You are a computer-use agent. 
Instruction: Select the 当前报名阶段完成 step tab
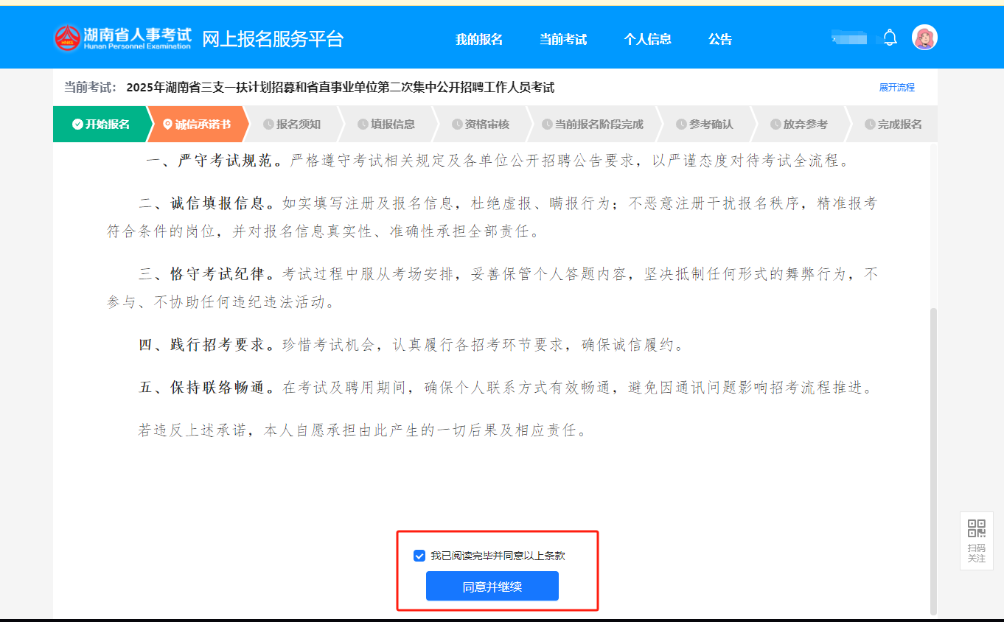(592, 125)
